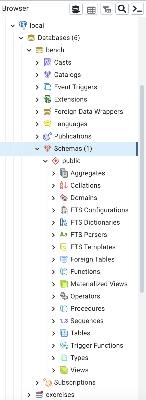Open the Search Objects magnifier icon

[x=122, y=9]
